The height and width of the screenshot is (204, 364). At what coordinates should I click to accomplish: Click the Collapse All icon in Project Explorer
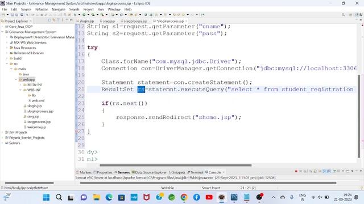coord(49,20)
